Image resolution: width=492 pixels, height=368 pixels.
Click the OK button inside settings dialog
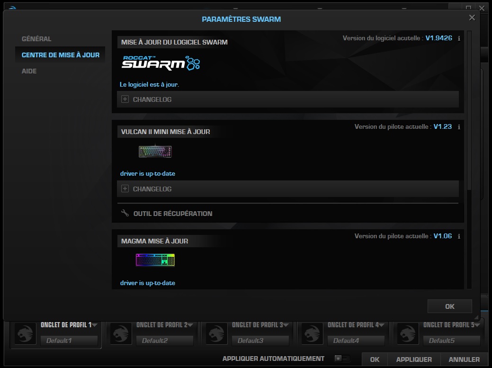[x=449, y=306]
